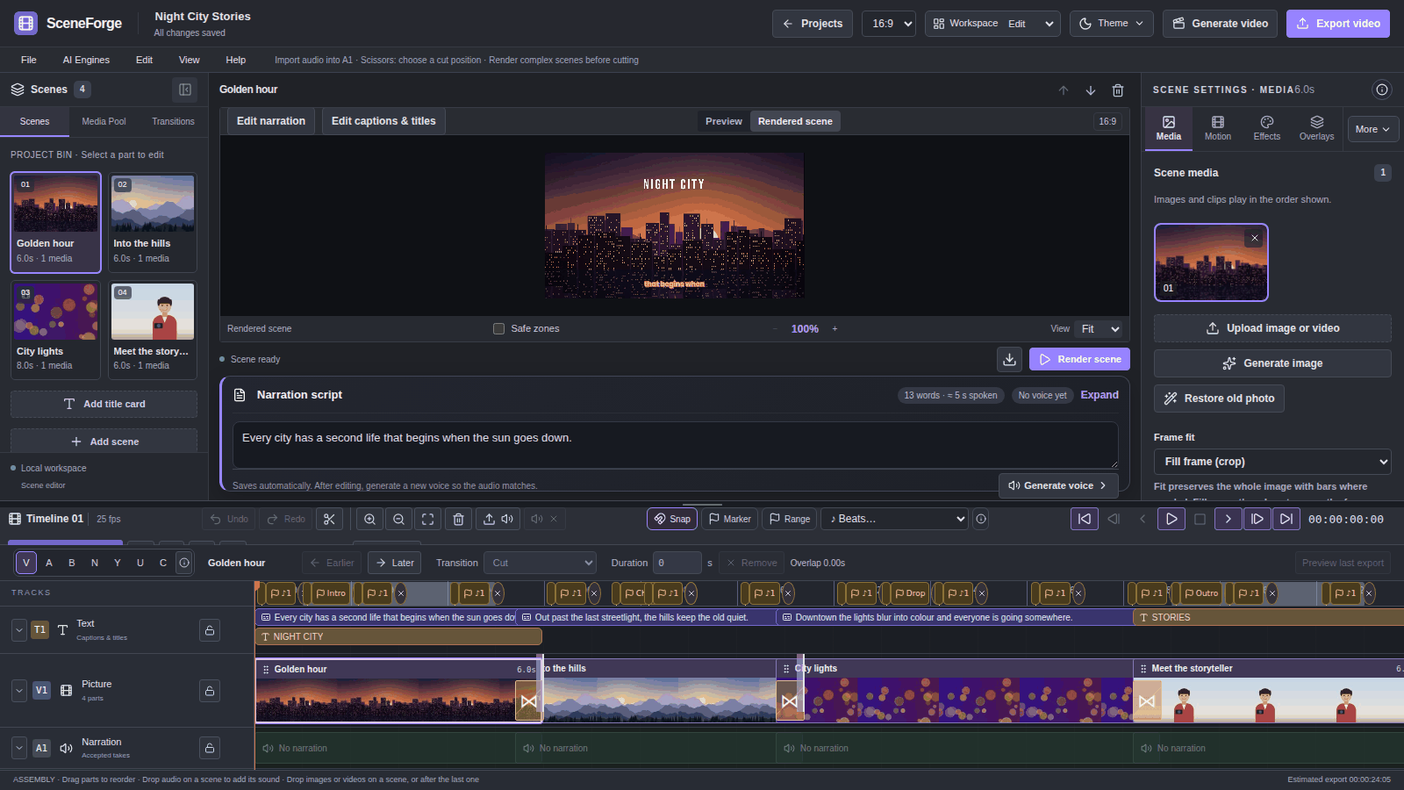
Task: Open the Effects settings tab icon
Action: click(1266, 128)
